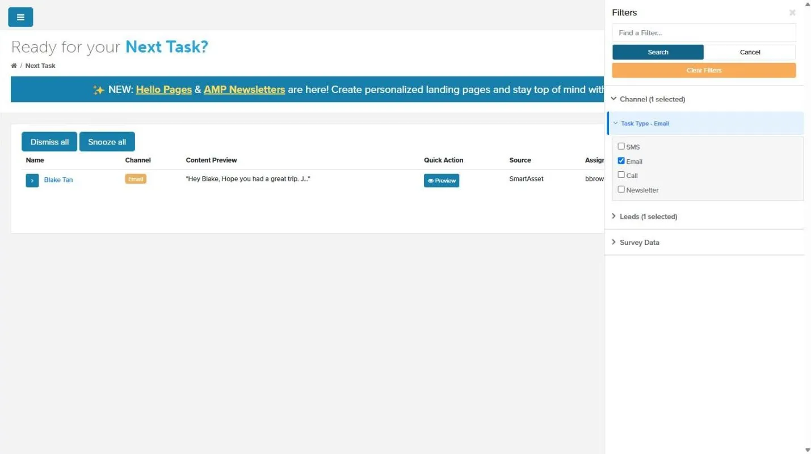
Task: Go to home via breadcrumb icon
Action: pos(14,66)
